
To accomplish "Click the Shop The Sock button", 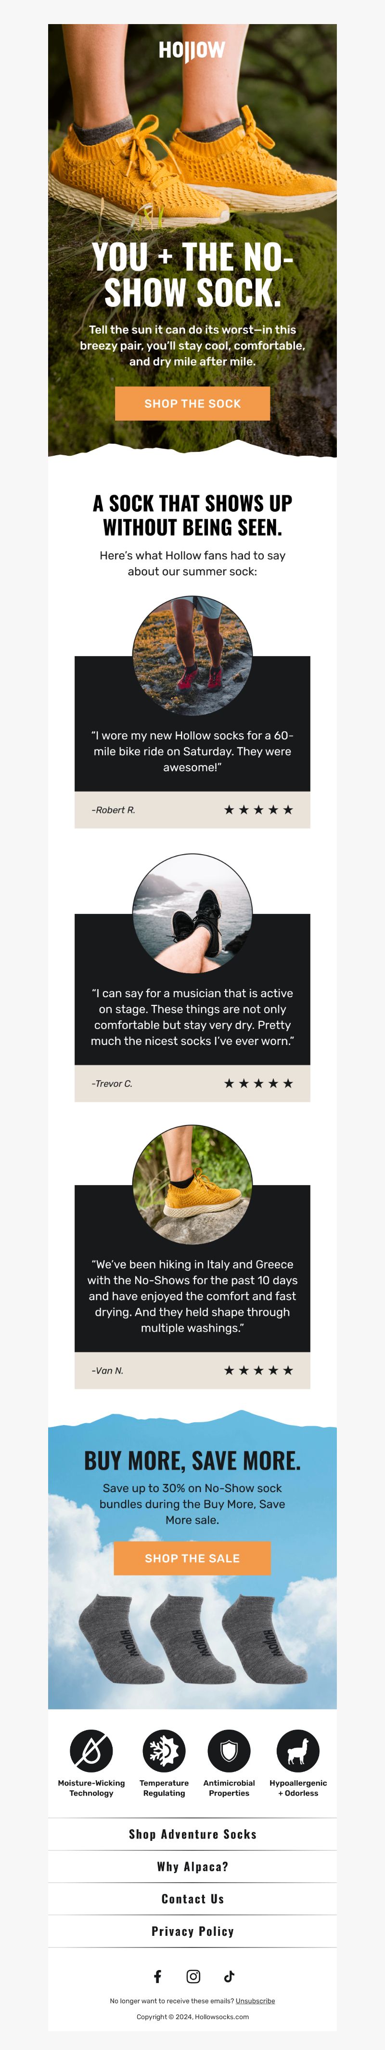I will click(192, 403).
